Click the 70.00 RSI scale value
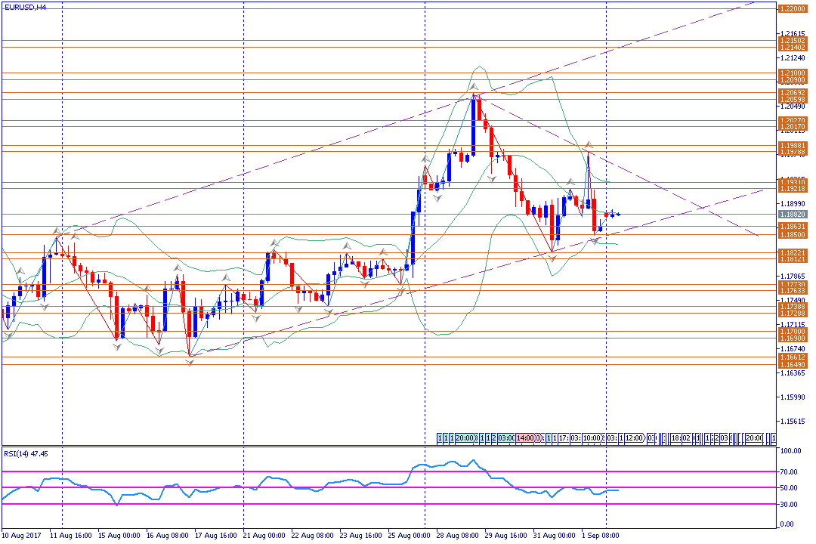Viewport: 816px width, 544px height. click(x=789, y=471)
